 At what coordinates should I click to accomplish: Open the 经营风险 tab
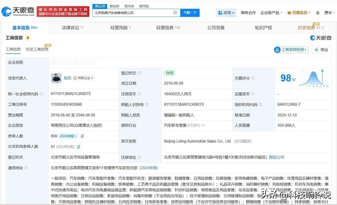click(121, 28)
